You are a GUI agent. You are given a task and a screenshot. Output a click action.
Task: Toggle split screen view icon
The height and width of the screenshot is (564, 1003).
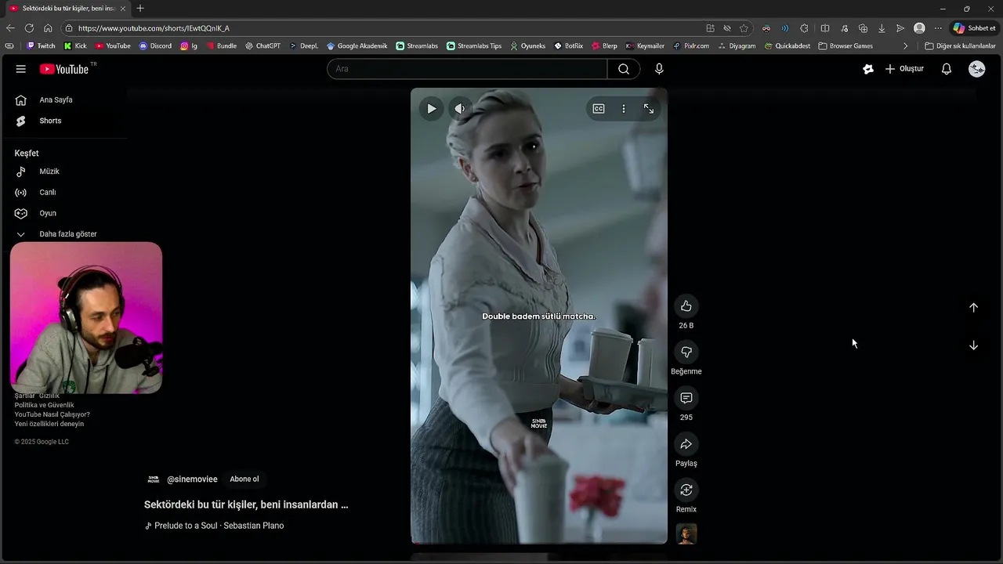[825, 28]
